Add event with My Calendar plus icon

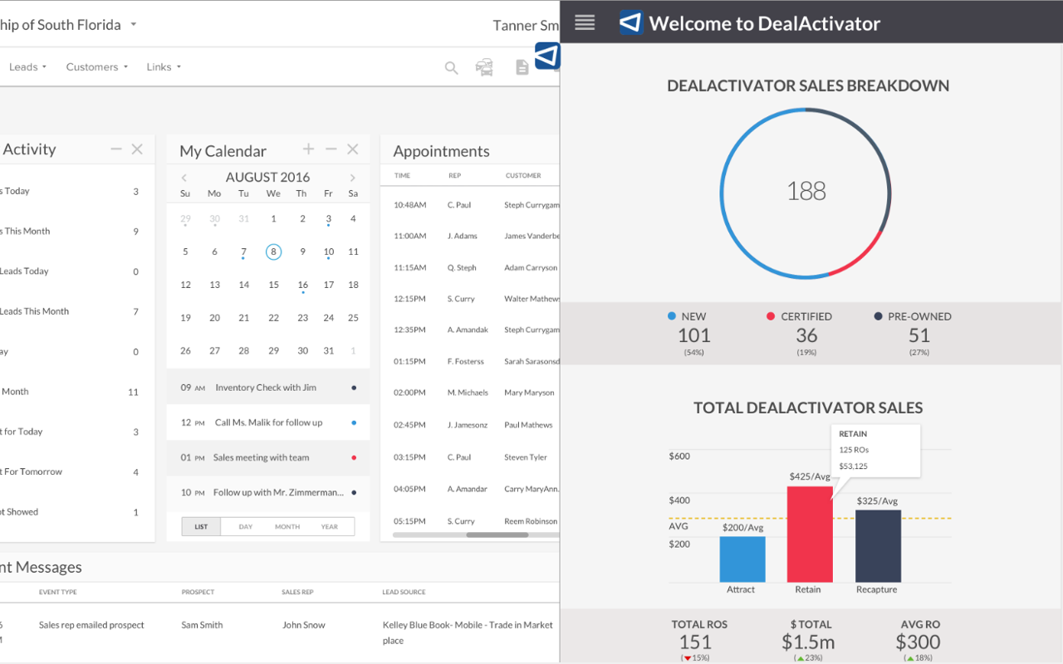point(308,149)
